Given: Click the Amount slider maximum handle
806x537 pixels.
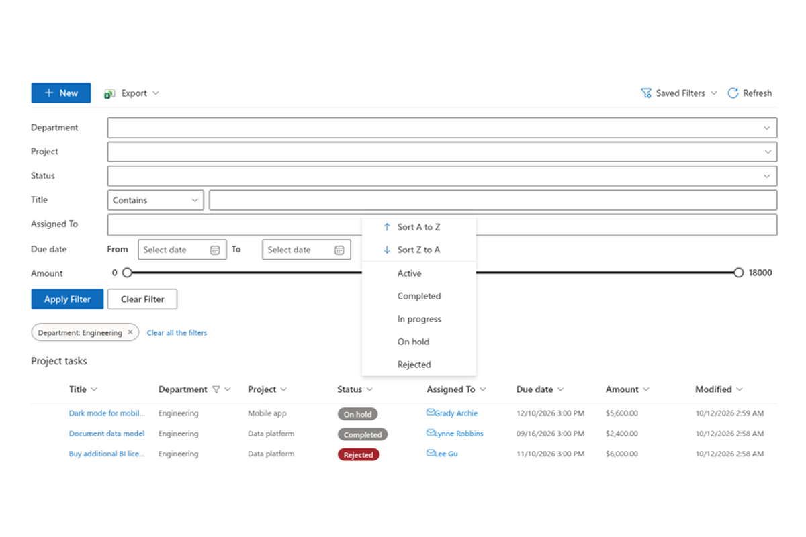Looking at the screenshot, I should click(739, 273).
